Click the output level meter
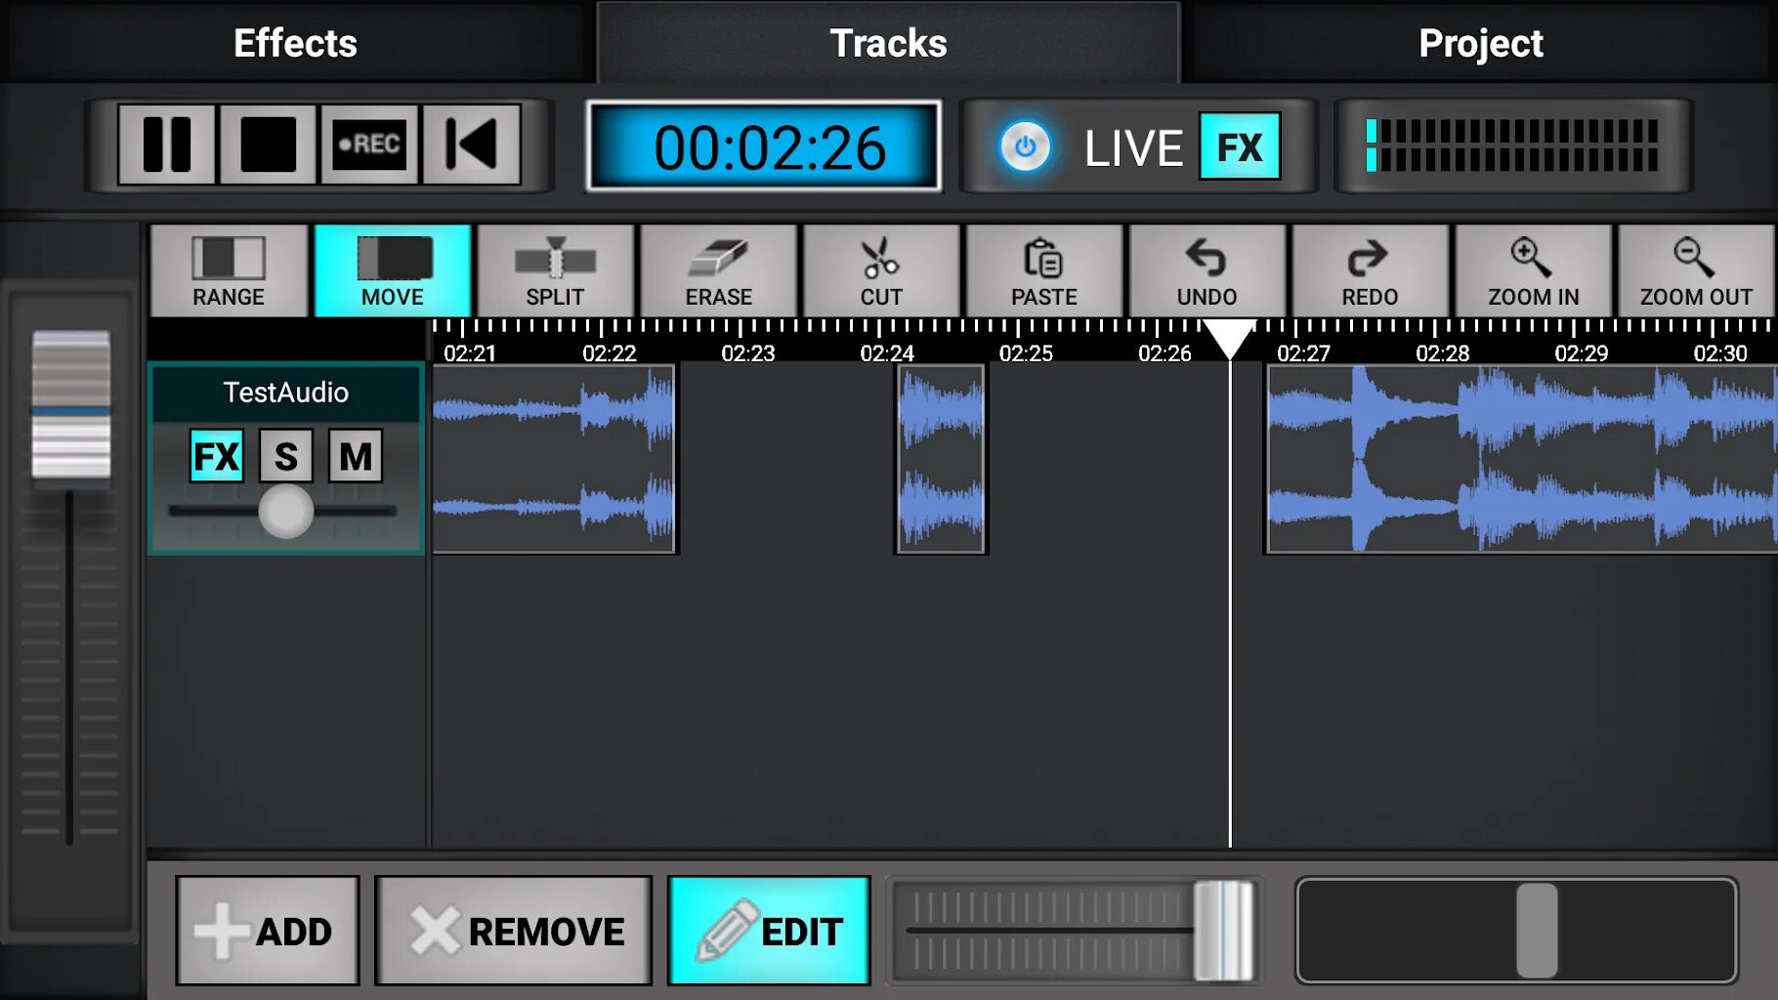The height and width of the screenshot is (1000, 1778). tap(1513, 146)
